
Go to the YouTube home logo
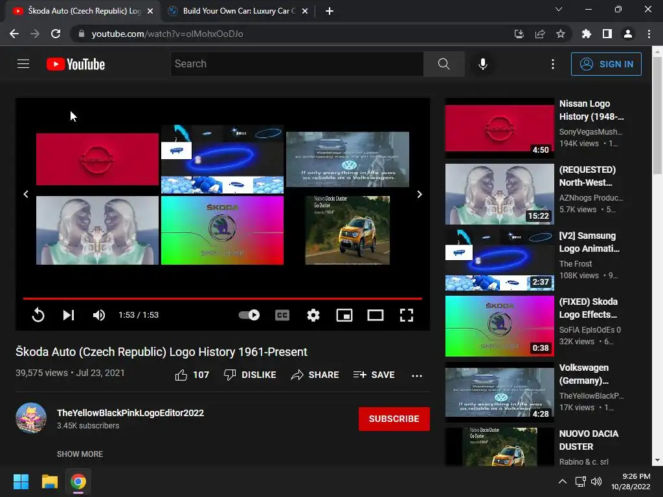tap(76, 64)
